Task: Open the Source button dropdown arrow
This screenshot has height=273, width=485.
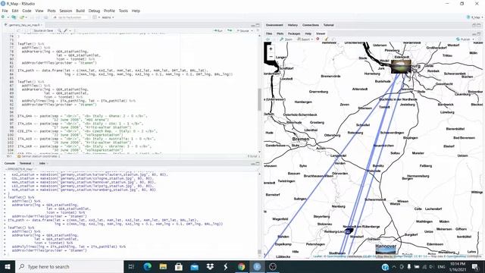Action: [x=252, y=30]
